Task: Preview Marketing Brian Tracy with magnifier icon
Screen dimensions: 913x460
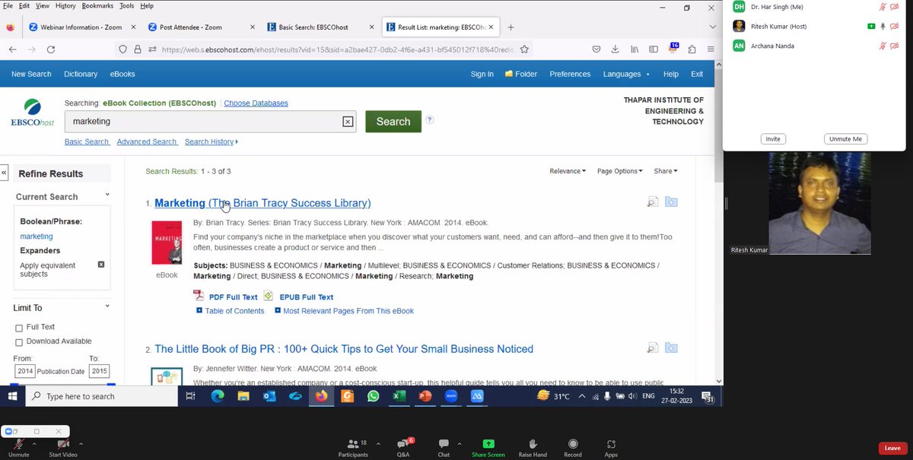Action: 652,202
